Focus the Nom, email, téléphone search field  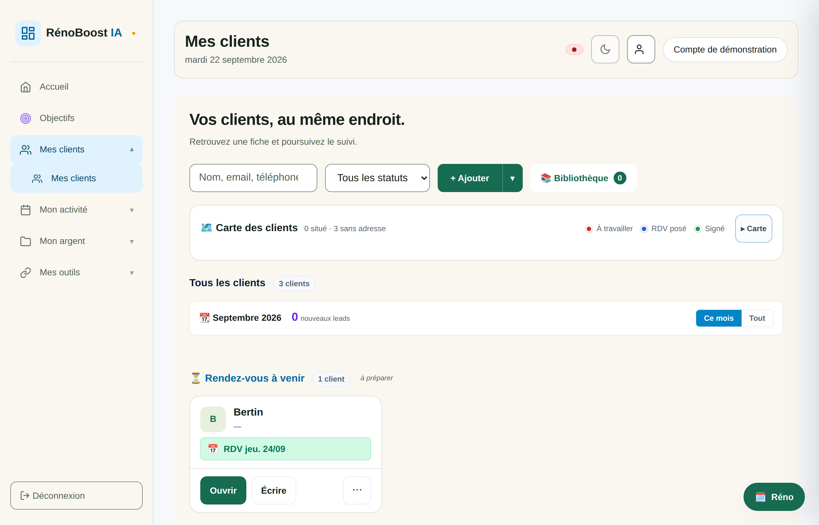click(253, 178)
